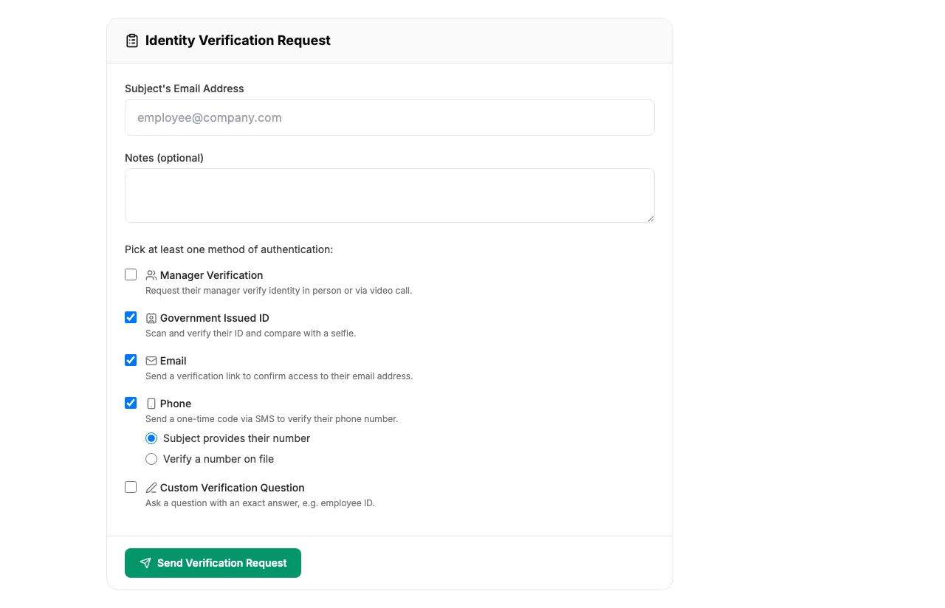This screenshot has height=608, width=945.
Task: Disable the Email verification checkbox
Action: point(131,360)
